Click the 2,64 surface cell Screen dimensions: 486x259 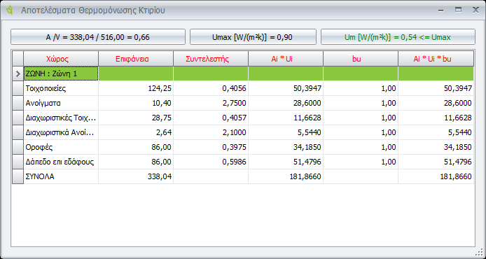pos(136,132)
